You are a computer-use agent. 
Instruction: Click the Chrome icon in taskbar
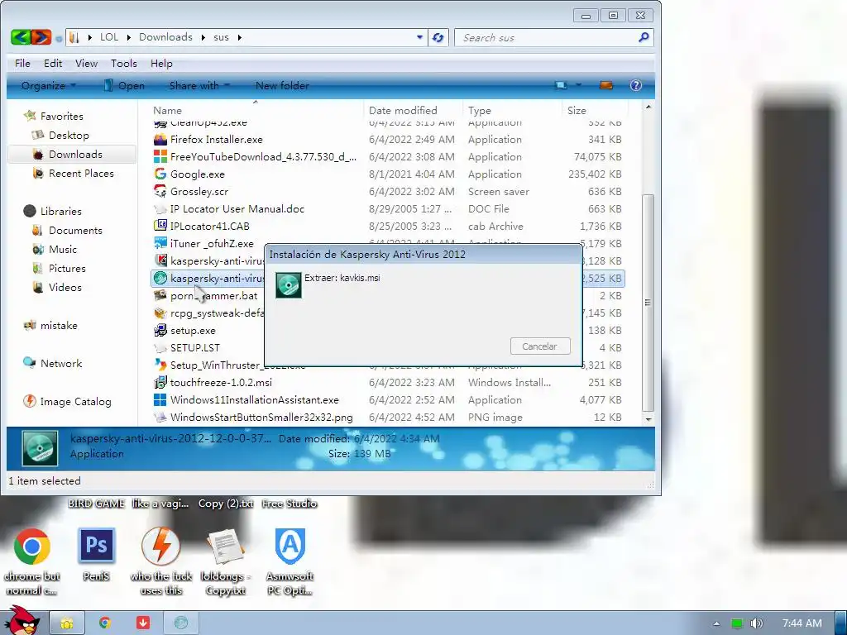(x=105, y=623)
